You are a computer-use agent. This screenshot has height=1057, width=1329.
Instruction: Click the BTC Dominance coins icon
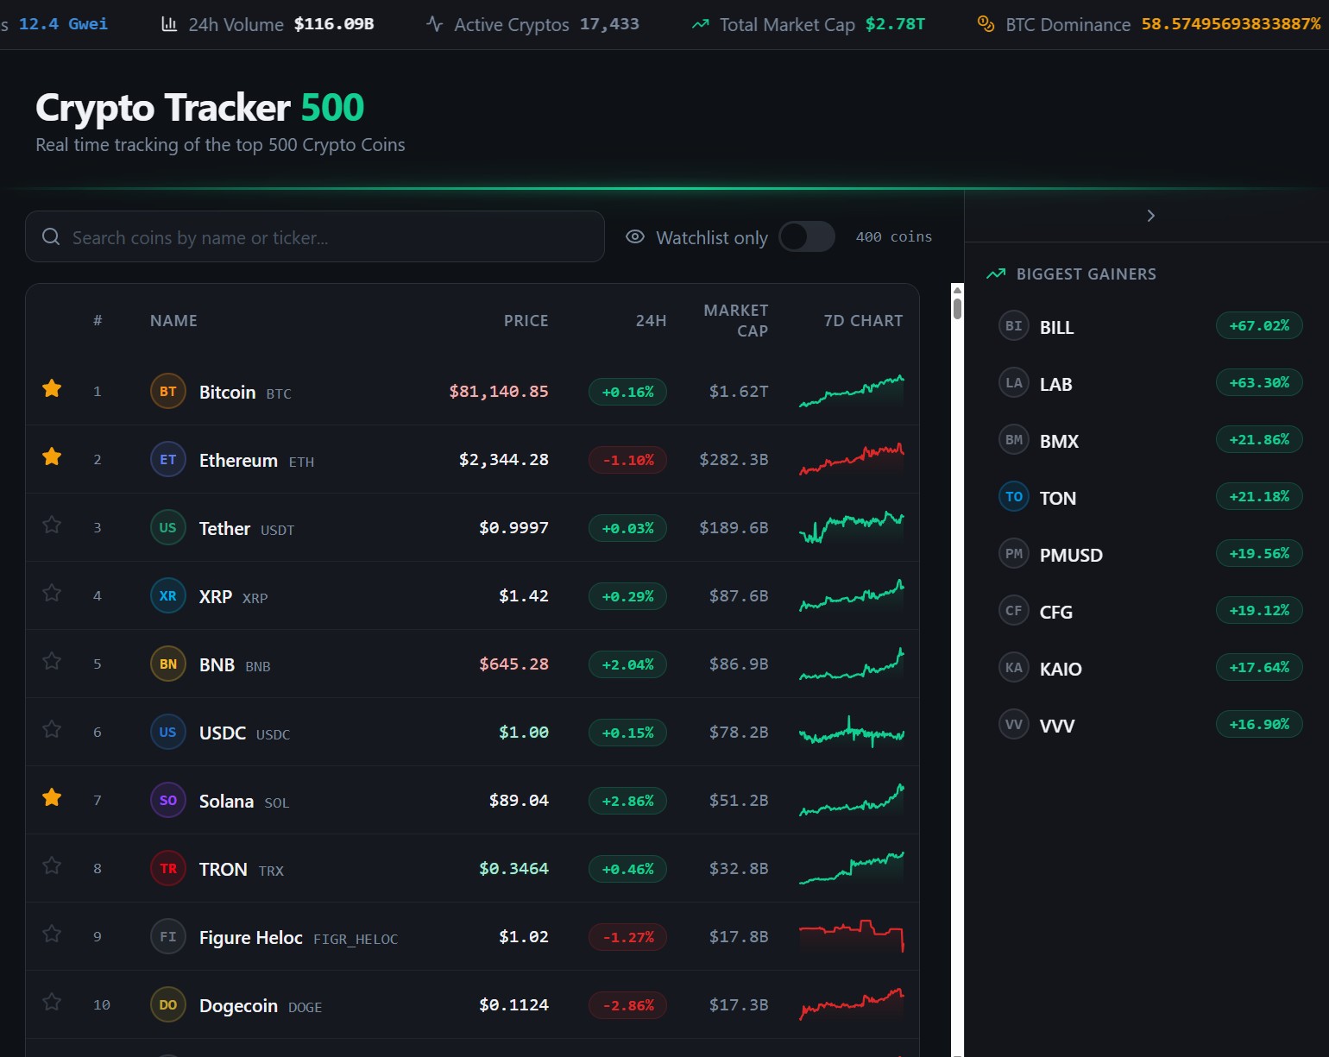pyautogui.click(x=986, y=23)
